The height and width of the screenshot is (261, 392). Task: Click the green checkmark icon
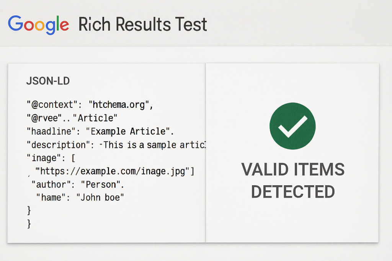point(292,126)
